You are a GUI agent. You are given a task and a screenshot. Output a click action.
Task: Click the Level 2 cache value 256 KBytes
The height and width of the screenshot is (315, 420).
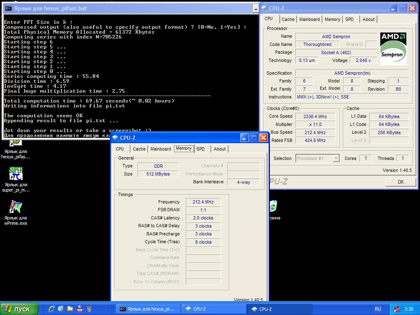pyautogui.click(x=389, y=132)
